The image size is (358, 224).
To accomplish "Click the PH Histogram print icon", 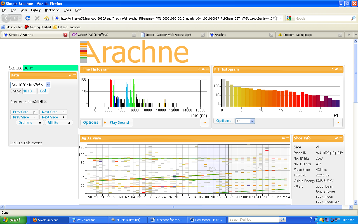I will 336,69.
